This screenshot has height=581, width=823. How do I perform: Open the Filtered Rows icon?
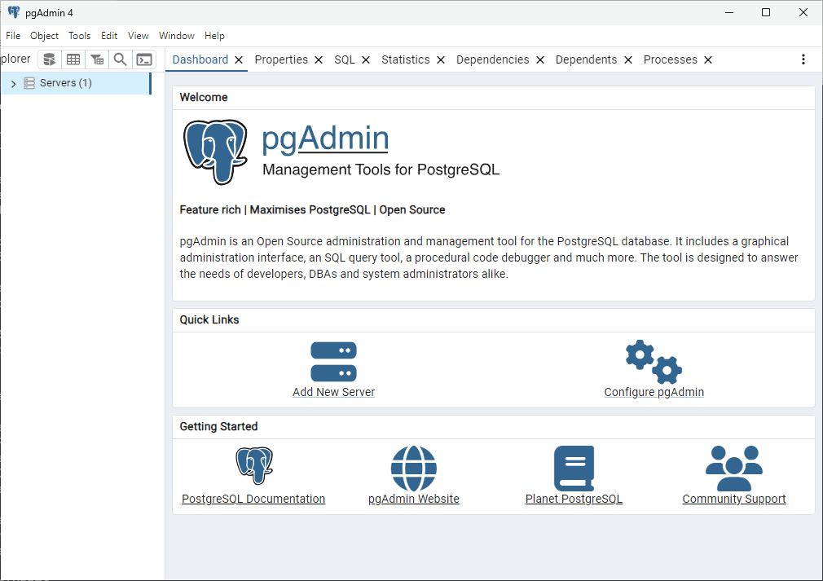pos(97,59)
